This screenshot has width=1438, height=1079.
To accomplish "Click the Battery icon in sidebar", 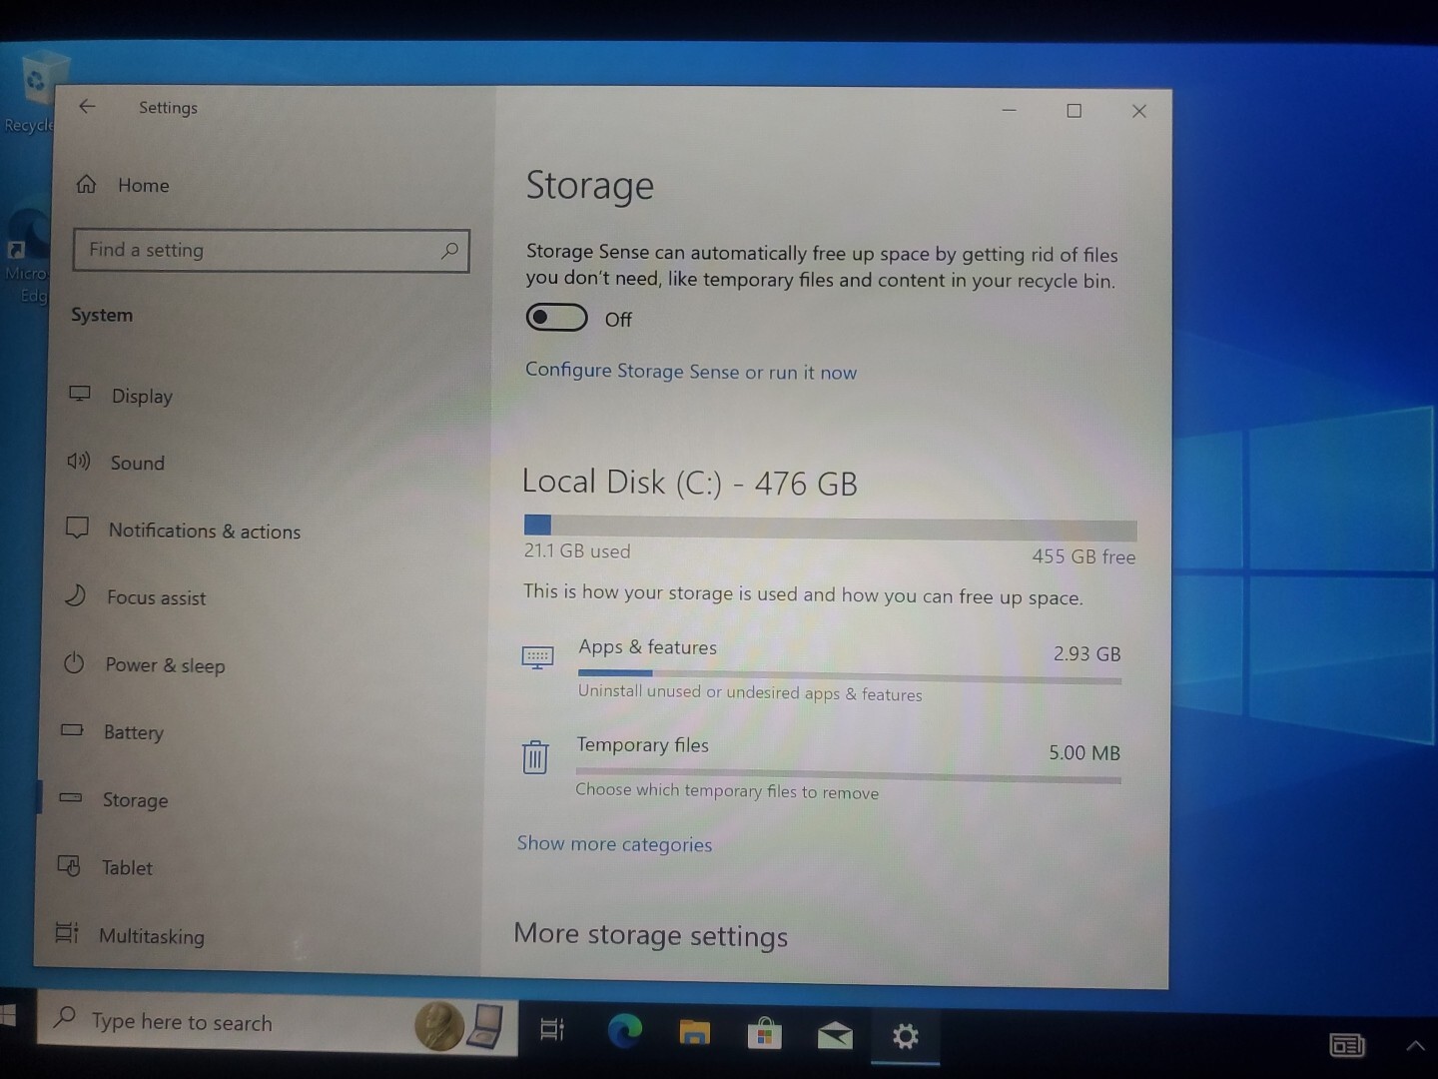I will (x=72, y=730).
